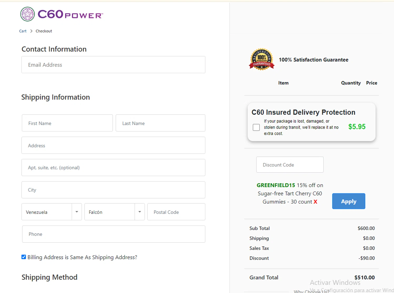The width and height of the screenshot is (394, 293).
Task: Click the GREENFIELD15 code text
Action: click(276, 185)
